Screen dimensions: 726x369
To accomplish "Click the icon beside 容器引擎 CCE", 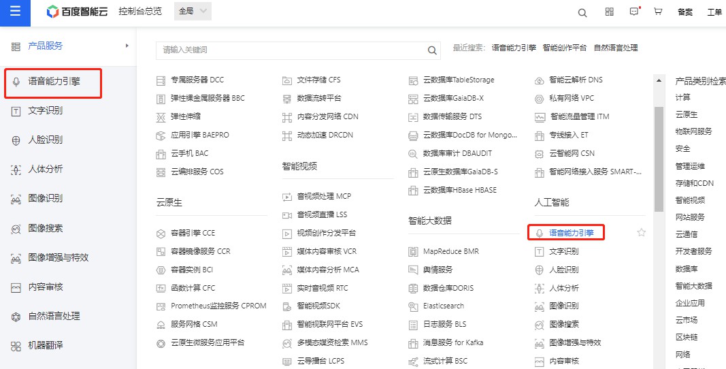I will coord(161,234).
